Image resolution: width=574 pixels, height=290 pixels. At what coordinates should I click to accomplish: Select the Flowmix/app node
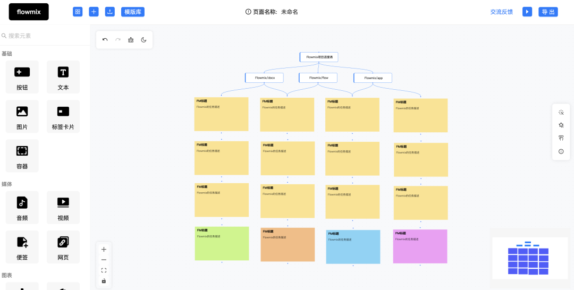click(373, 78)
